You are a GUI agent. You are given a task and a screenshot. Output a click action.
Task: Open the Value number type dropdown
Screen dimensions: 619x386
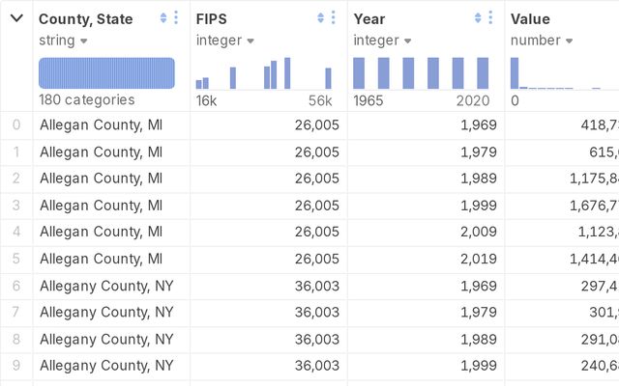(x=541, y=41)
